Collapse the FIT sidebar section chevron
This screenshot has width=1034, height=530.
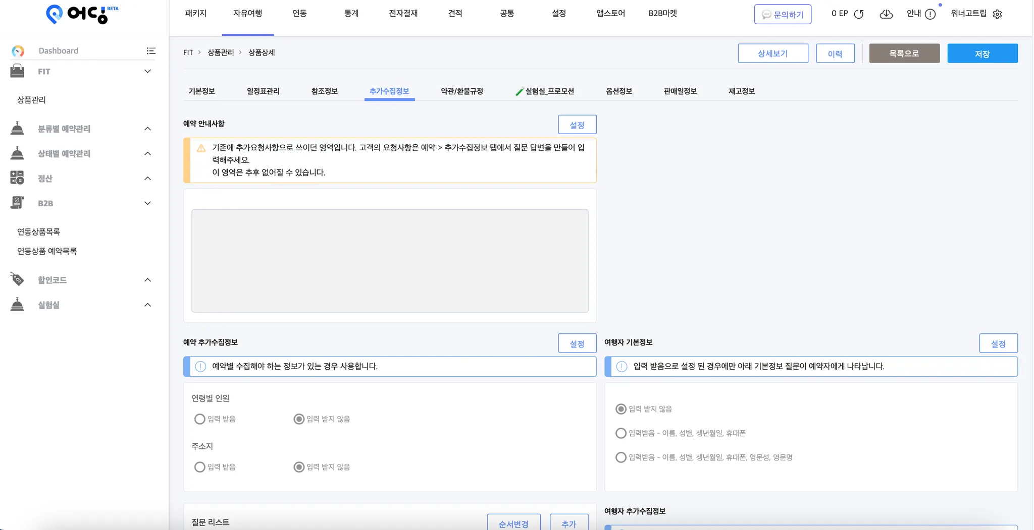(x=147, y=71)
